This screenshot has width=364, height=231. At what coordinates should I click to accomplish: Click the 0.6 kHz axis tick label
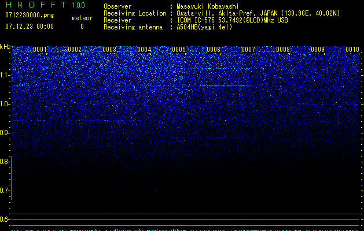click(5, 219)
